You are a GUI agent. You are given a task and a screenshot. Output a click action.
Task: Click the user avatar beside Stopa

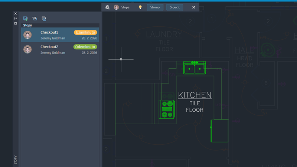(x=117, y=7)
